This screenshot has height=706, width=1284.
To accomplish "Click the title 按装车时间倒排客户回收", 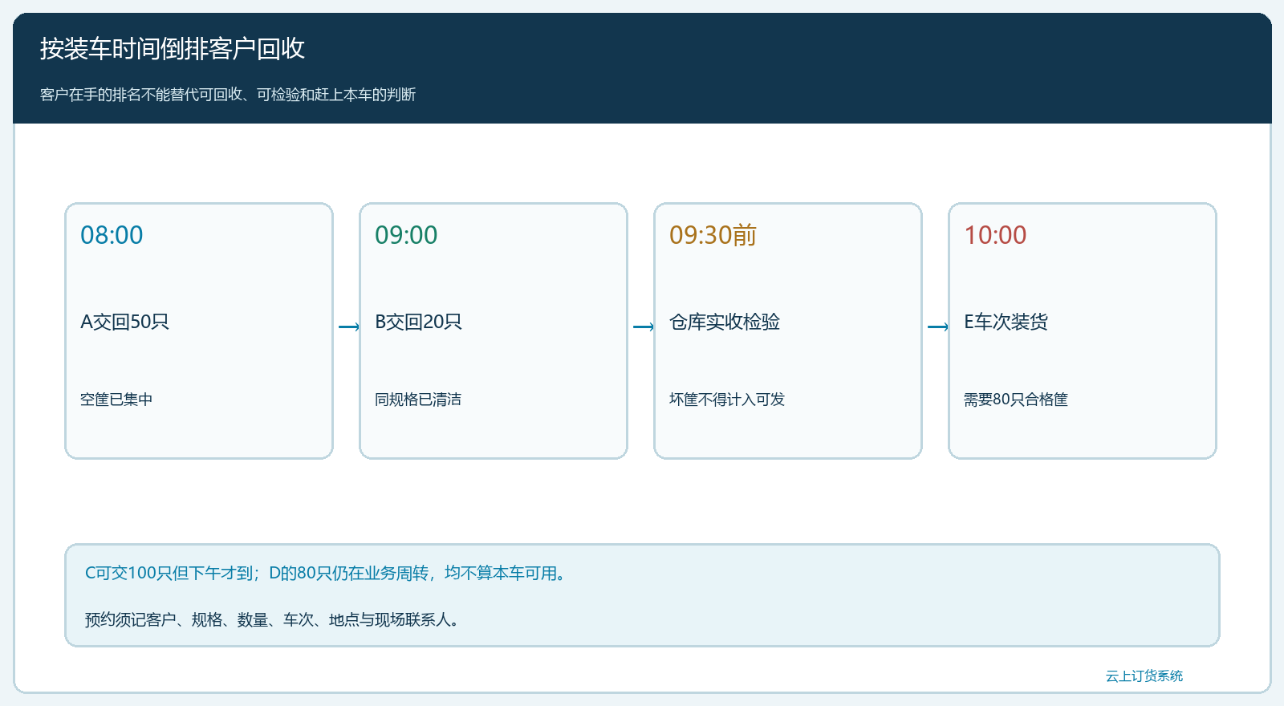I will [173, 49].
